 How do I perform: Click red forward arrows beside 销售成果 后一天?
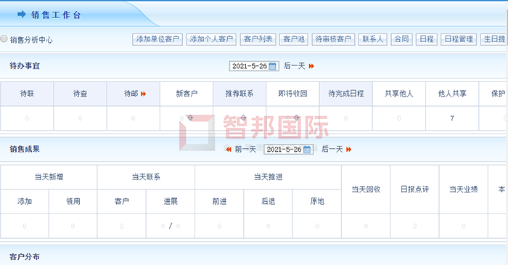(348, 150)
